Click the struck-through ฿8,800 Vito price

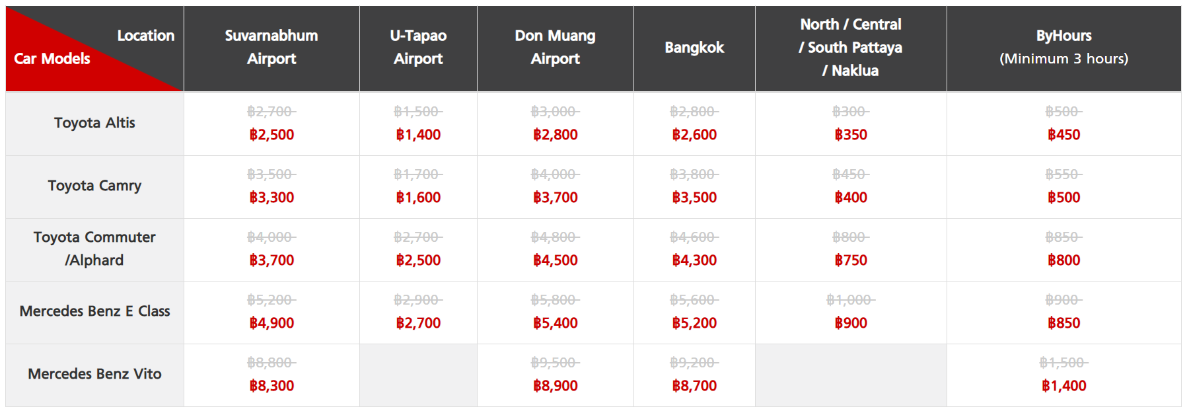(x=271, y=363)
